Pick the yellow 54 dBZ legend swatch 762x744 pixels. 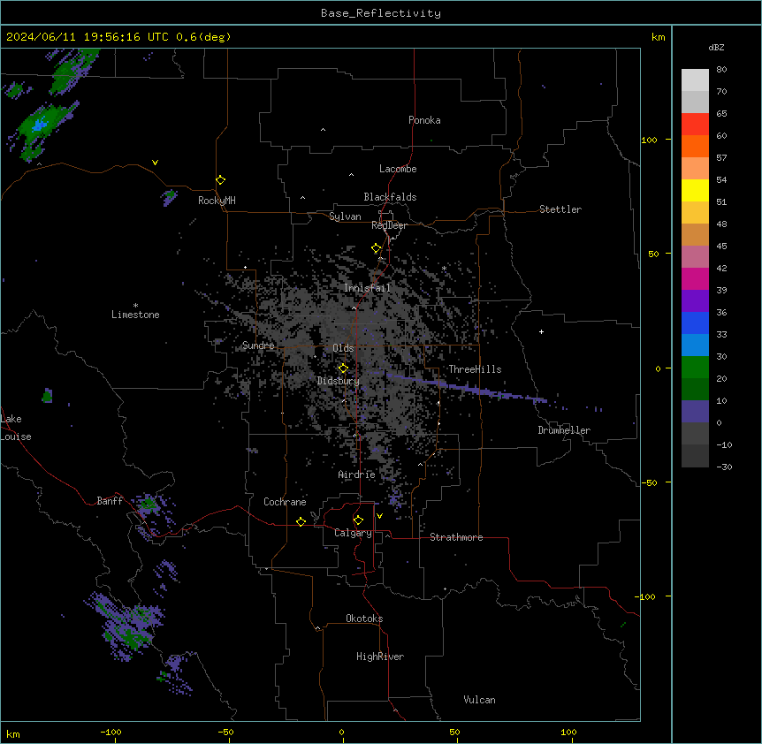695,190
